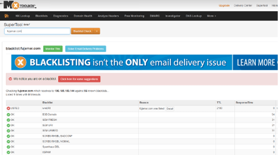Open the Delivery Center link
The width and height of the screenshot is (278, 155).
[243, 5]
